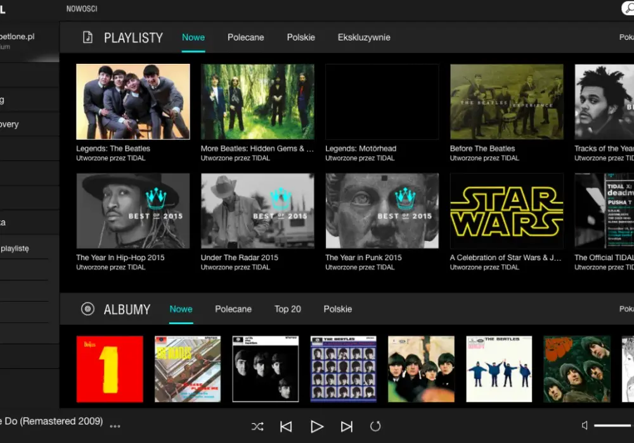
Task: Select the Nowe tab under PLAYLISTY
Action: point(193,37)
